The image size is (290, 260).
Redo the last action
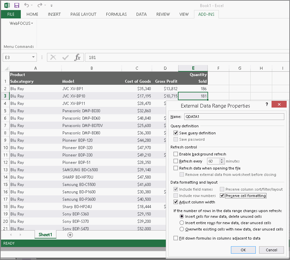click(x=40, y=5)
